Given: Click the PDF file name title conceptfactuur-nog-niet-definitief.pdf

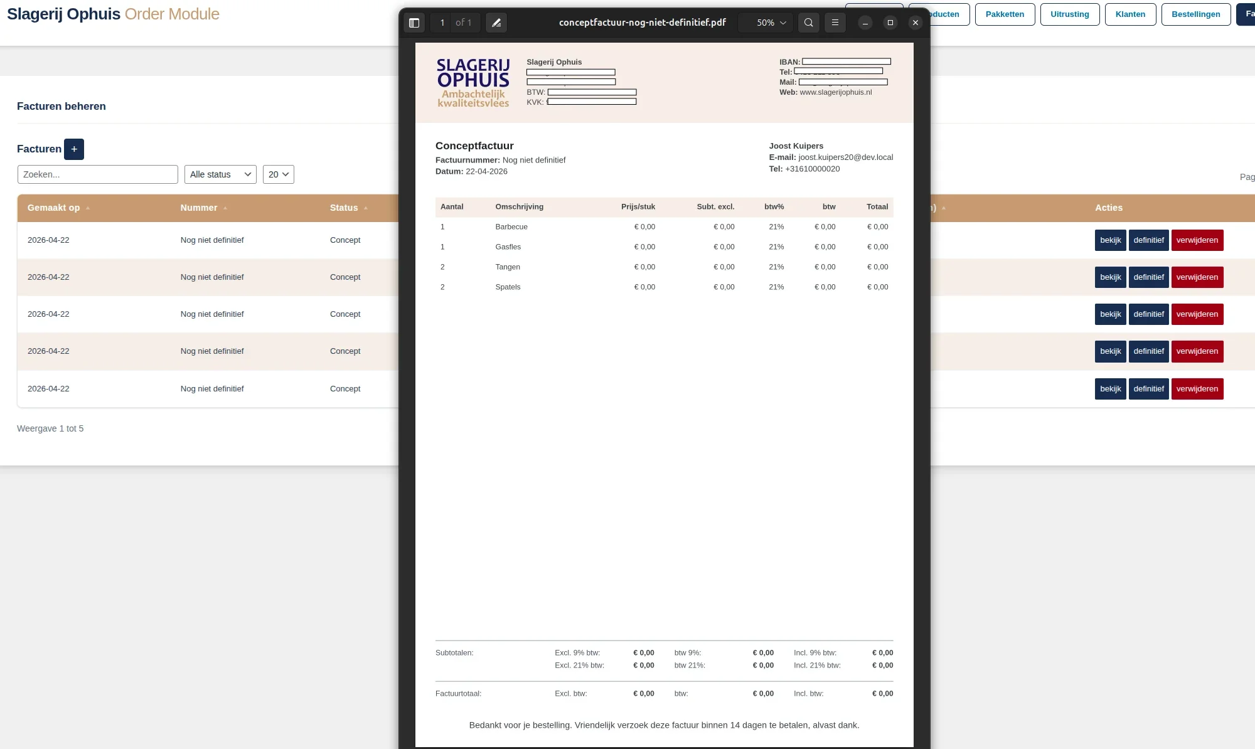Looking at the screenshot, I should 643,23.
